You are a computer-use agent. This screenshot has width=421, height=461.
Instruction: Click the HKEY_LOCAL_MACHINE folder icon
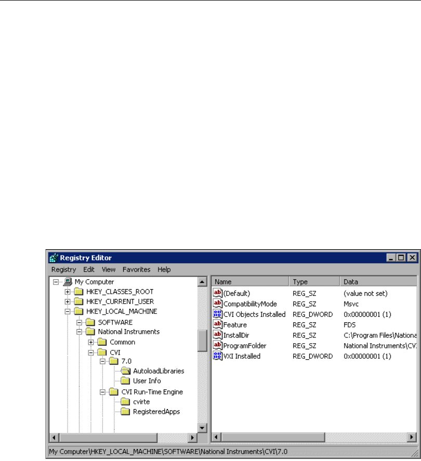coord(78,311)
